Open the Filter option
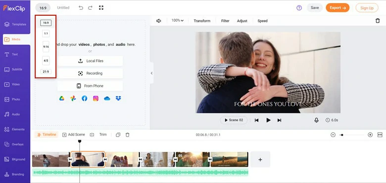The height and width of the screenshot is (183, 386). tap(225, 21)
